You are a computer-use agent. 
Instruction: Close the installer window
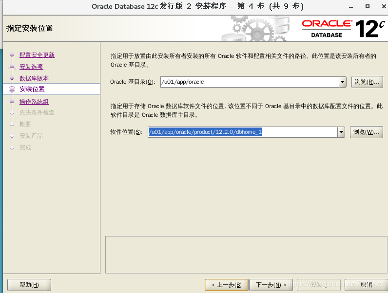[384, 6]
